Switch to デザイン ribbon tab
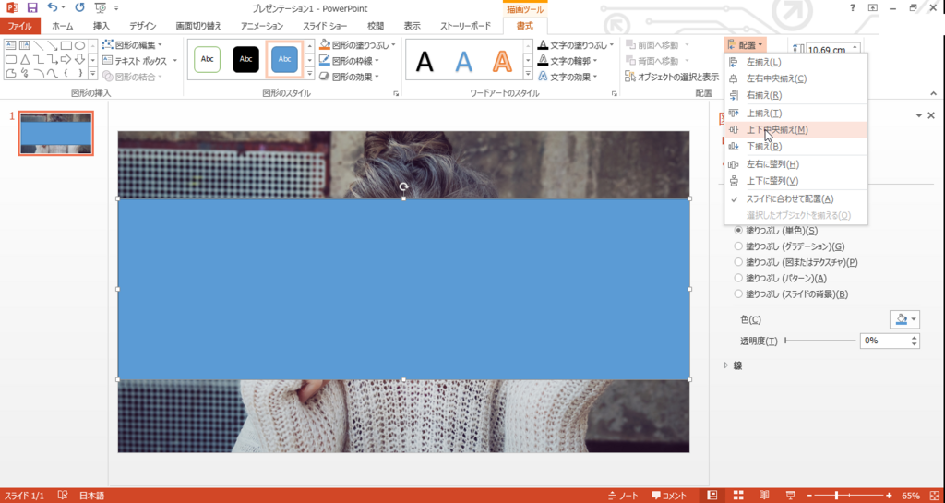 click(143, 26)
